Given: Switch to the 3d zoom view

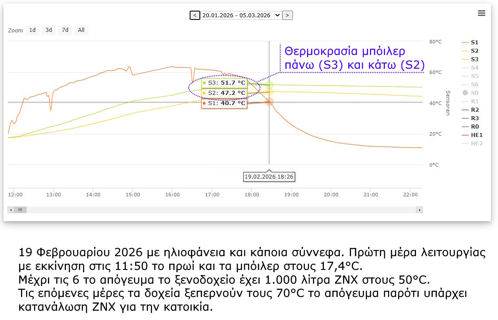Looking at the screenshot, I should click(x=49, y=30).
